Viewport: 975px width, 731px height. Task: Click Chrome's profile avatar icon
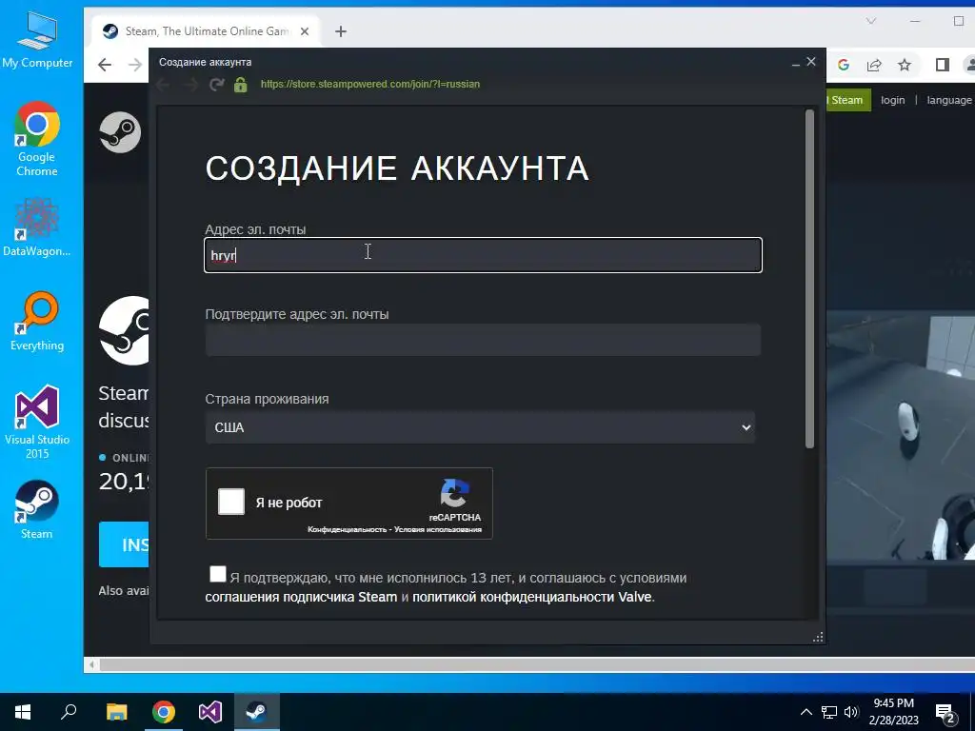(970, 65)
